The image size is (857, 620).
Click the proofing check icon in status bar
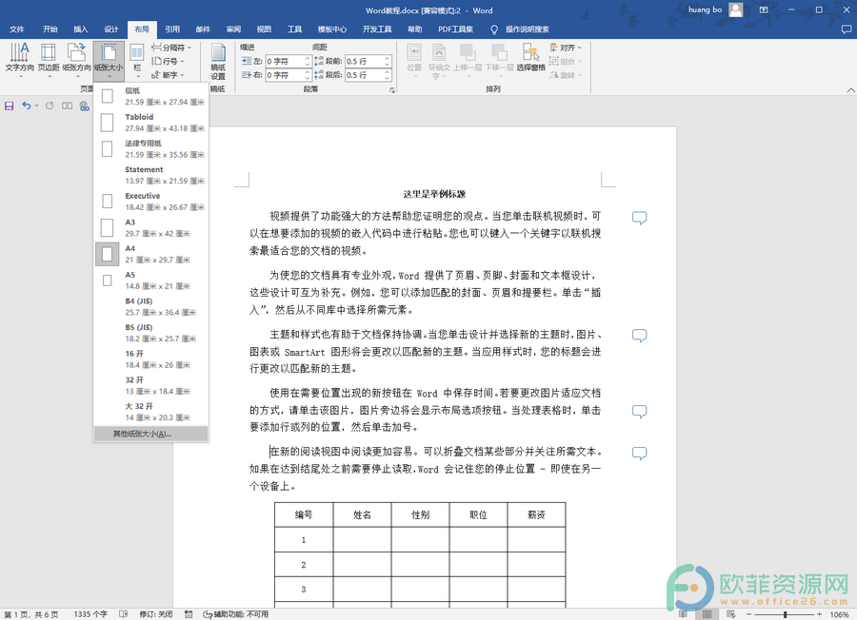(x=124, y=614)
